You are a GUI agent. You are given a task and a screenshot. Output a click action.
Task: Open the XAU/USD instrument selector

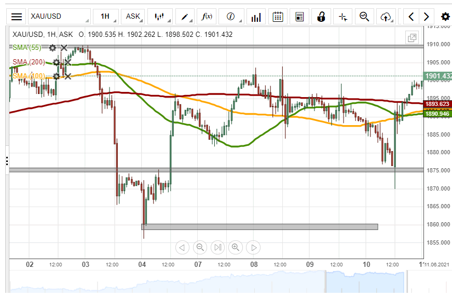58,17
